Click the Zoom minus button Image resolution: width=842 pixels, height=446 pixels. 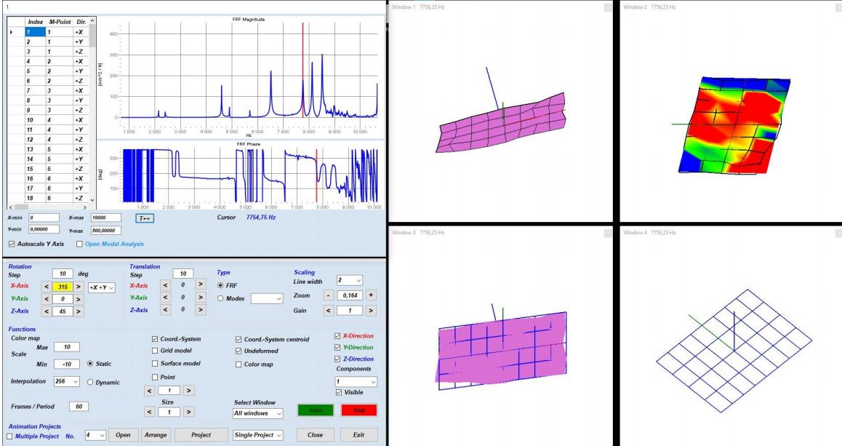[329, 295]
